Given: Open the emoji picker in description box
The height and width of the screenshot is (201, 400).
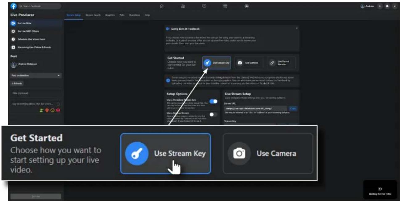Looking at the screenshot, I should click(x=58, y=104).
